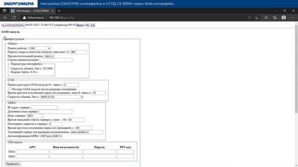
Task: Open Аутентификация GPRS PAP или CHAP dropdown
Action: point(51,136)
